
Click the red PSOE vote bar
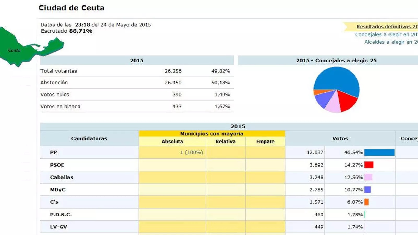click(x=369, y=165)
